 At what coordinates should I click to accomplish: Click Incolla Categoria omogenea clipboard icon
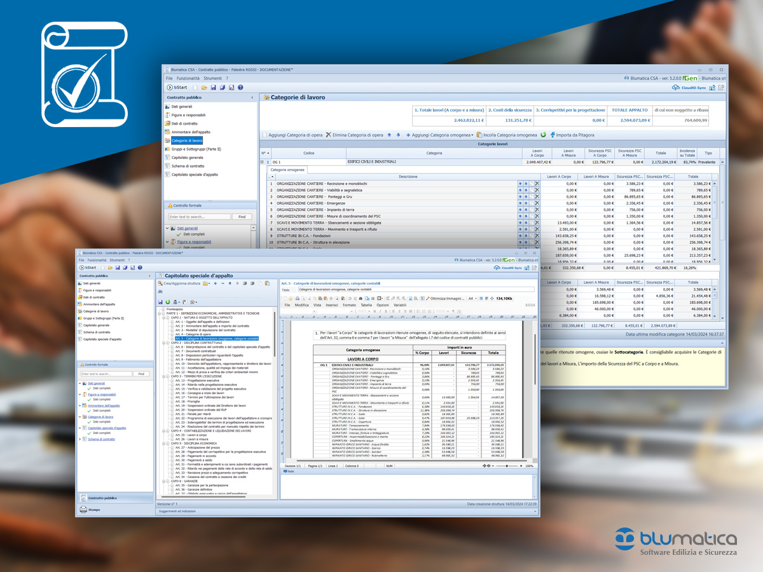pos(479,135)
